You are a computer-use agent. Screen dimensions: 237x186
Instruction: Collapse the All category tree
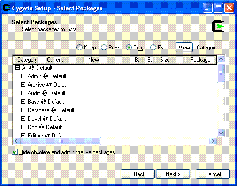click(17, 68)
